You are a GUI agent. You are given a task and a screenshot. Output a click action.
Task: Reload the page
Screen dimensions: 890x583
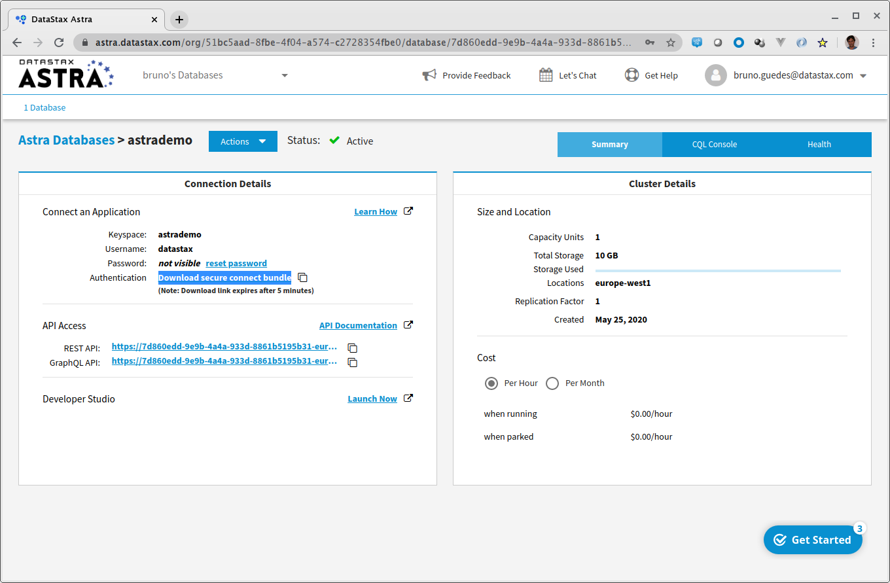tap(59, 43)
